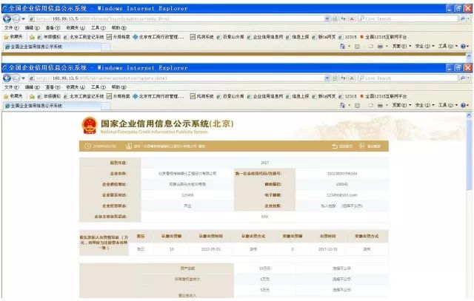This screenshot has width=474, height=301.
Task: Print the page from front window command bar
Action: pyautogui.click(x=380, y=105)
